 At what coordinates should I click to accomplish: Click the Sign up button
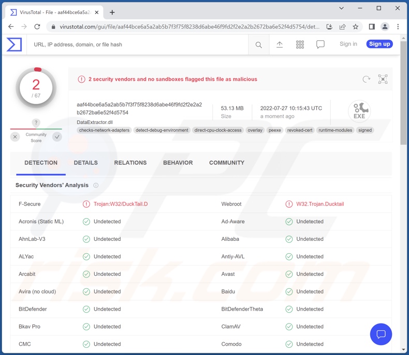[x=379, y=44]
